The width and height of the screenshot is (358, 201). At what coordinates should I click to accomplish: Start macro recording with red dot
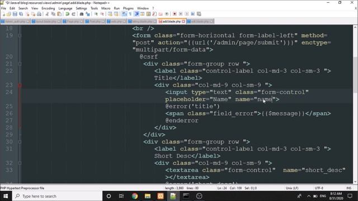point(174,14)
